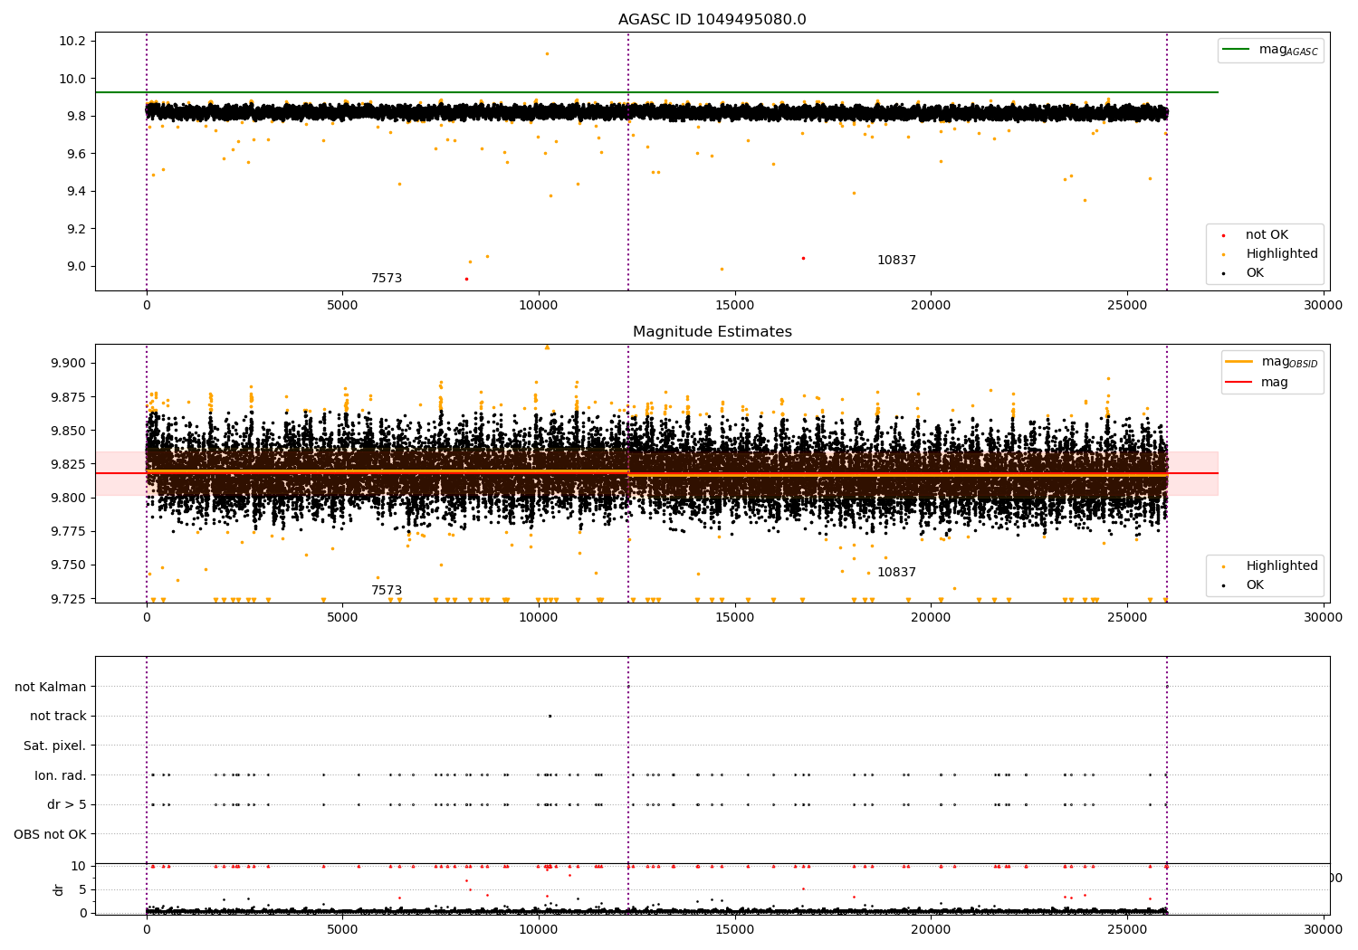
Task: Select the "9.750" y-axis tick label
Action: (x=68, y=565)
